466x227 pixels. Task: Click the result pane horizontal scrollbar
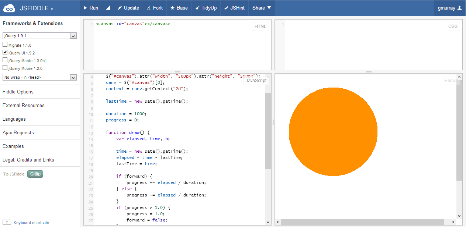click(x=362, y=222)
